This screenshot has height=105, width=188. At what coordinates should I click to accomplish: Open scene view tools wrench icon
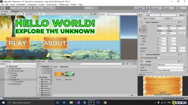click(92, 14)
